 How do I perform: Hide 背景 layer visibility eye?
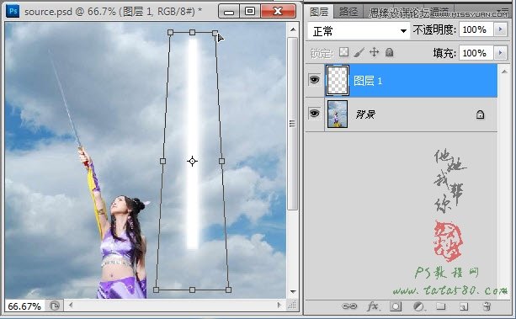[314, 114]
